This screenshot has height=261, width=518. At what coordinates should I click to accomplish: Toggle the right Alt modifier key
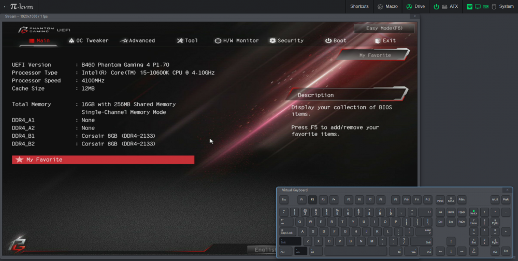(x=395, y=251)
